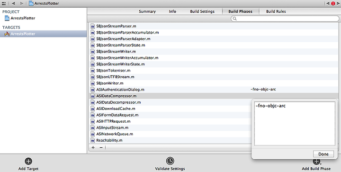Select ASIDataCompressor.m row
The image size is (341, 172).
click(x=214, y=96)
